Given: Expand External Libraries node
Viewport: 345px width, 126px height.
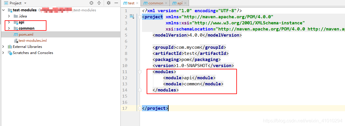Looking at the screenshot, I should 3,46.
